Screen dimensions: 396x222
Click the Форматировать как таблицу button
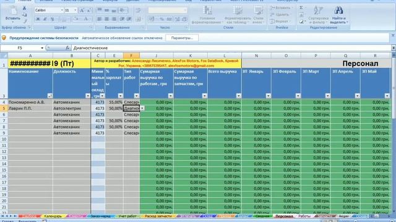tap(238, 15)
